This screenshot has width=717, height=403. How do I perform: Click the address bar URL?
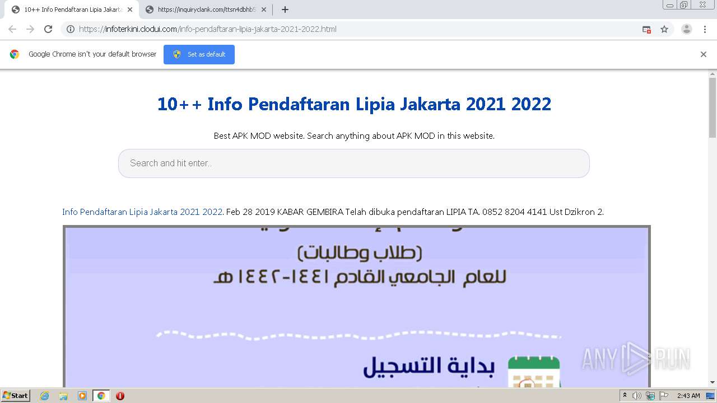click(x=208, y=29)
